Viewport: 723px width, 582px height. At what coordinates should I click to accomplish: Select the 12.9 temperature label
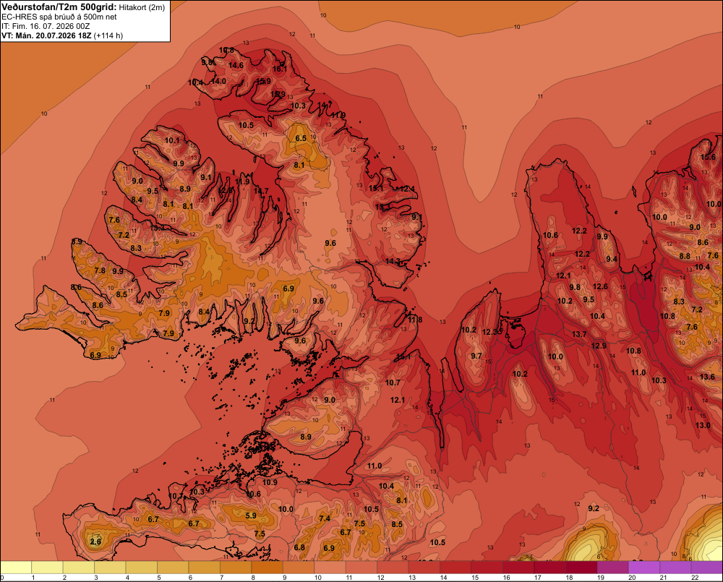click(x=599, y=346)
